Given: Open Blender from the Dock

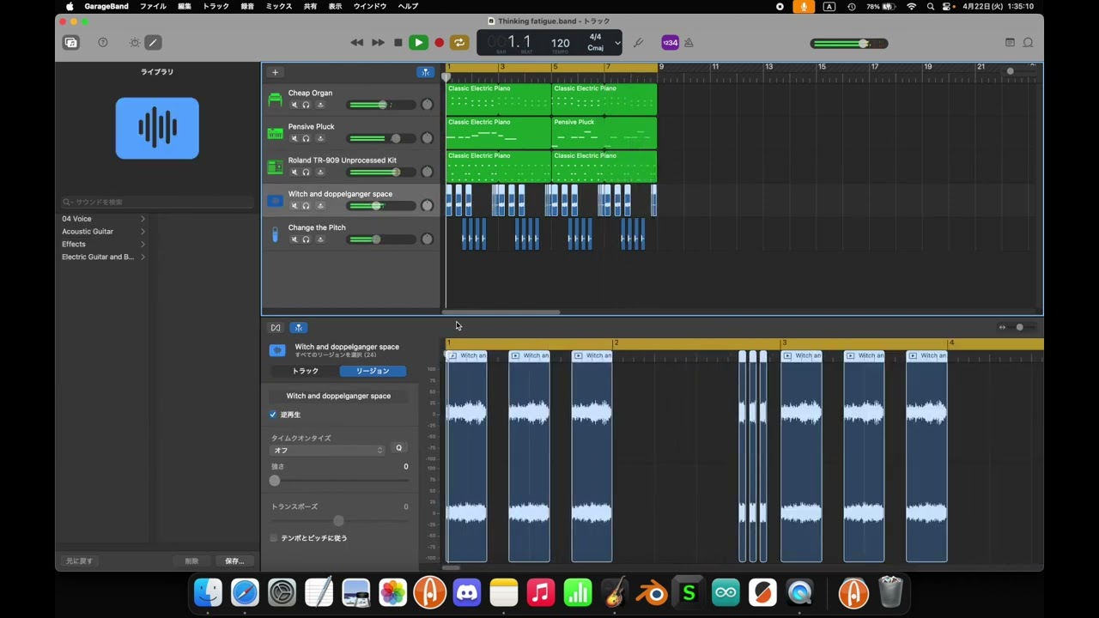Looking at the screenshot, I should tap(652, 592).
